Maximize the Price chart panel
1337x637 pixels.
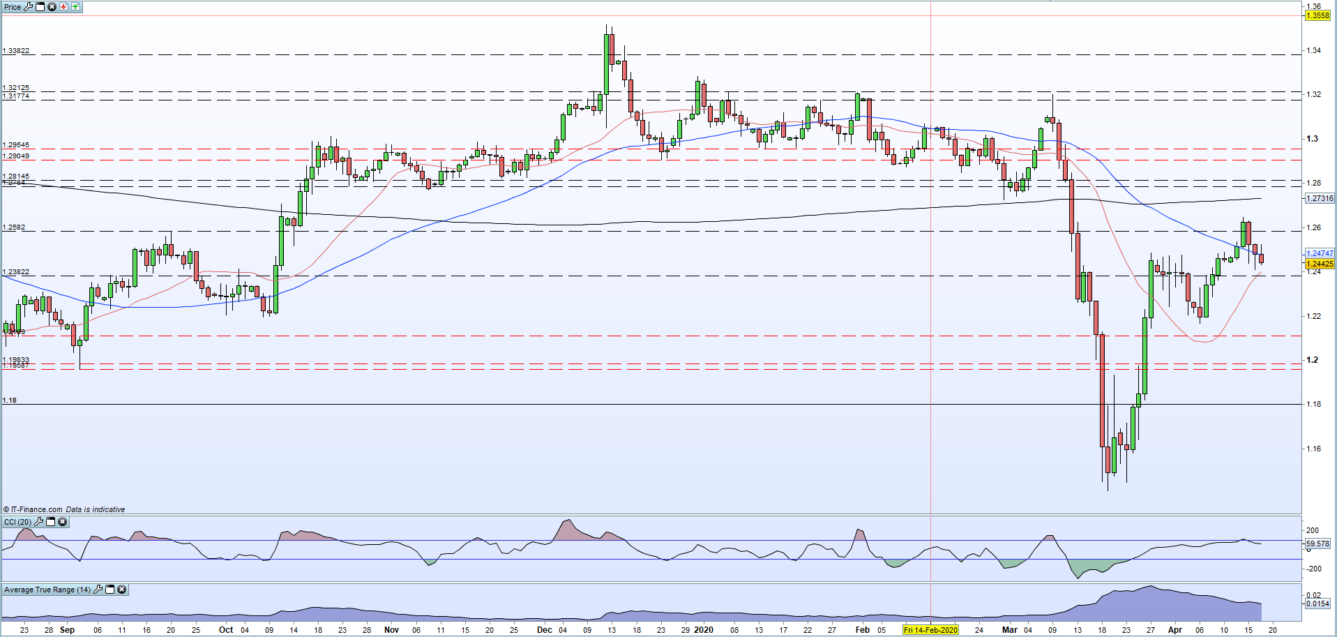(x=40, y=6)
